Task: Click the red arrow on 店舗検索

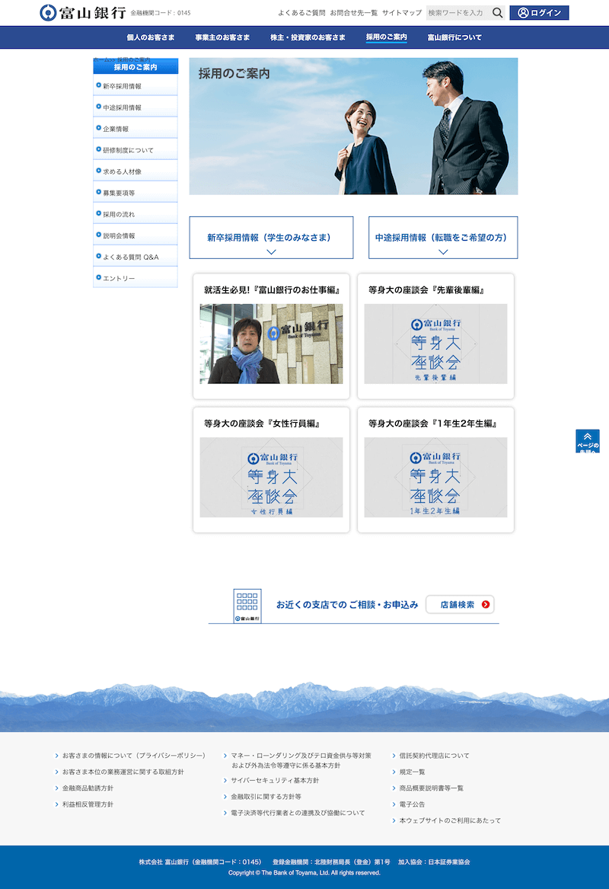Action: (x=486, y=604)
